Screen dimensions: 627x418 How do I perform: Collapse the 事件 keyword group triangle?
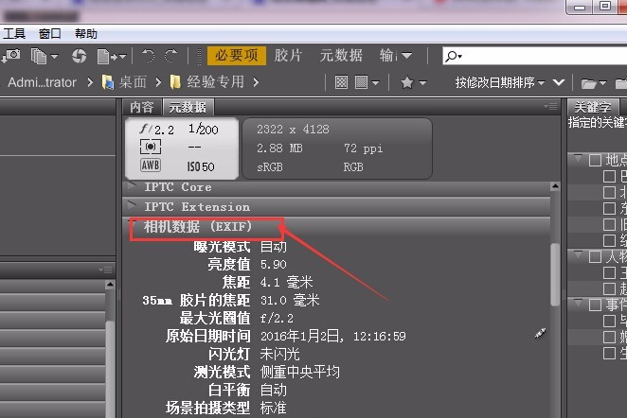[578, 304]
